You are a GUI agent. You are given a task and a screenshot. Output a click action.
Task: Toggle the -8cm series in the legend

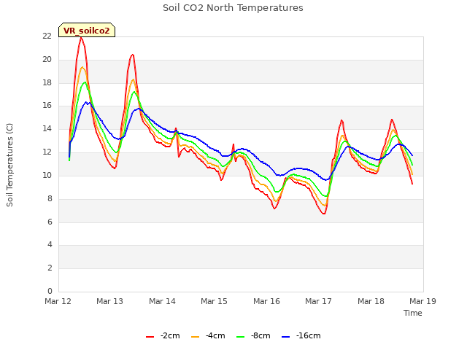253,336
